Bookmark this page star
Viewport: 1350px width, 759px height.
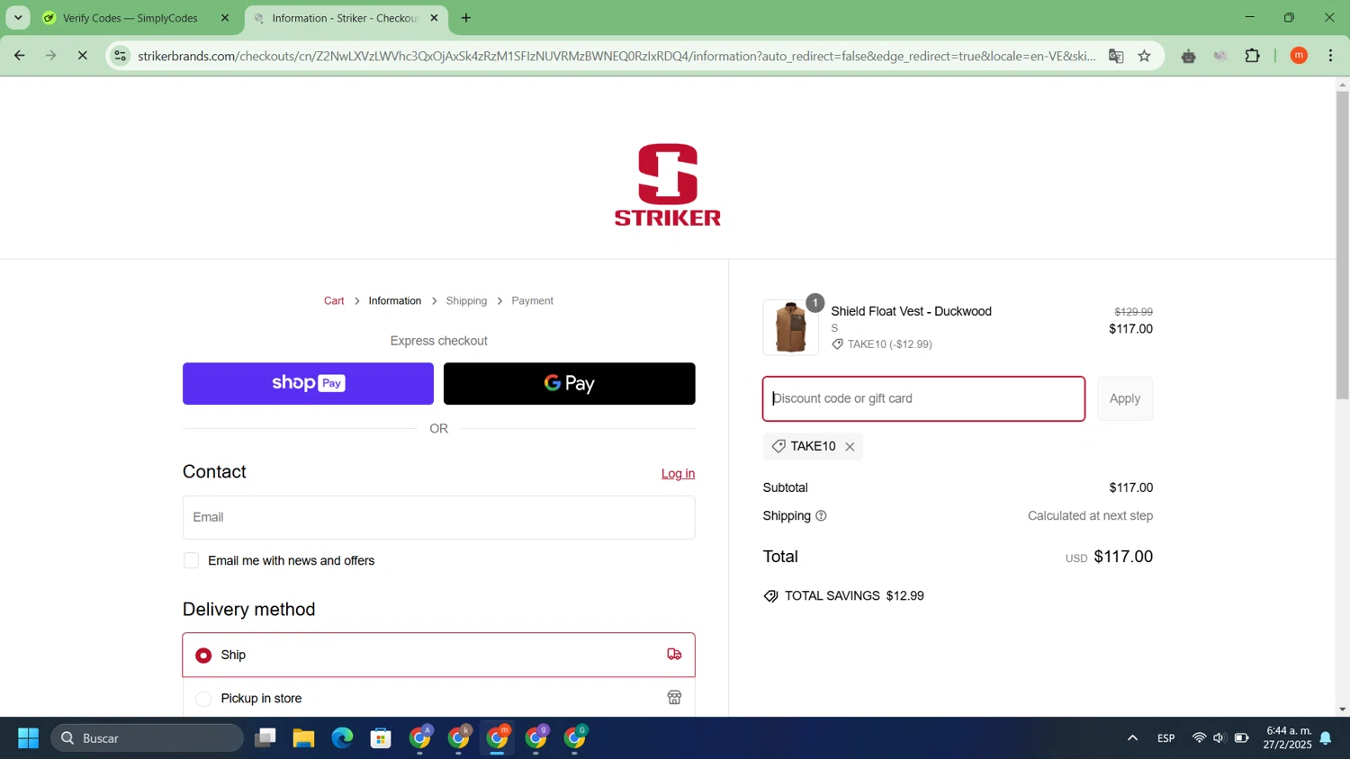[1145, 56]
